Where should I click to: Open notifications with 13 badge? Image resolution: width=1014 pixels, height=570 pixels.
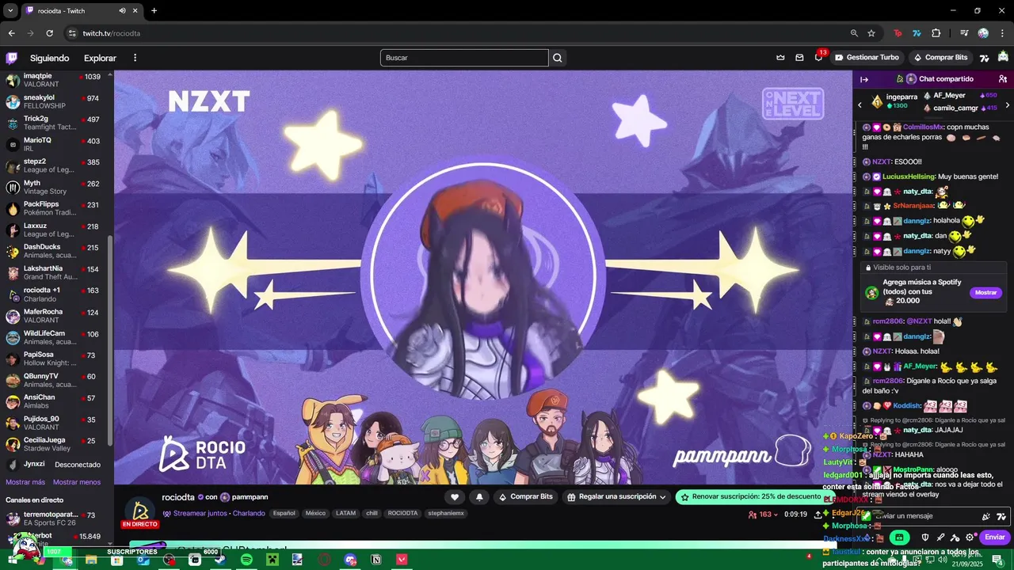click(819, 57)
